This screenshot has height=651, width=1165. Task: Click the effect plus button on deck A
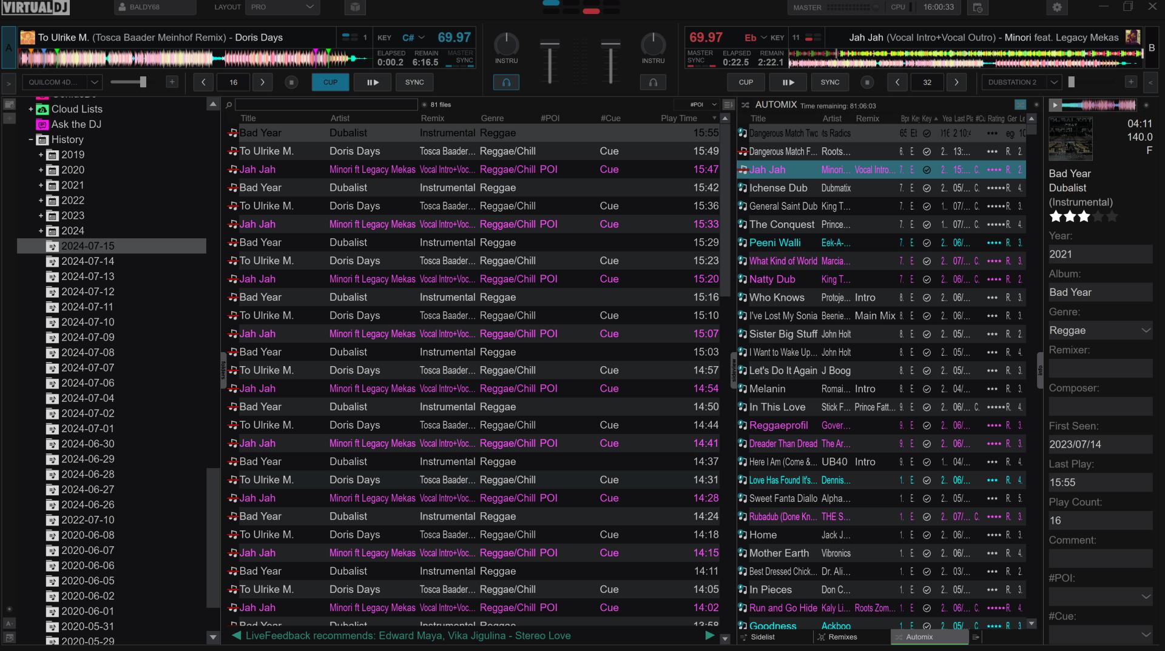pos(172,82)
